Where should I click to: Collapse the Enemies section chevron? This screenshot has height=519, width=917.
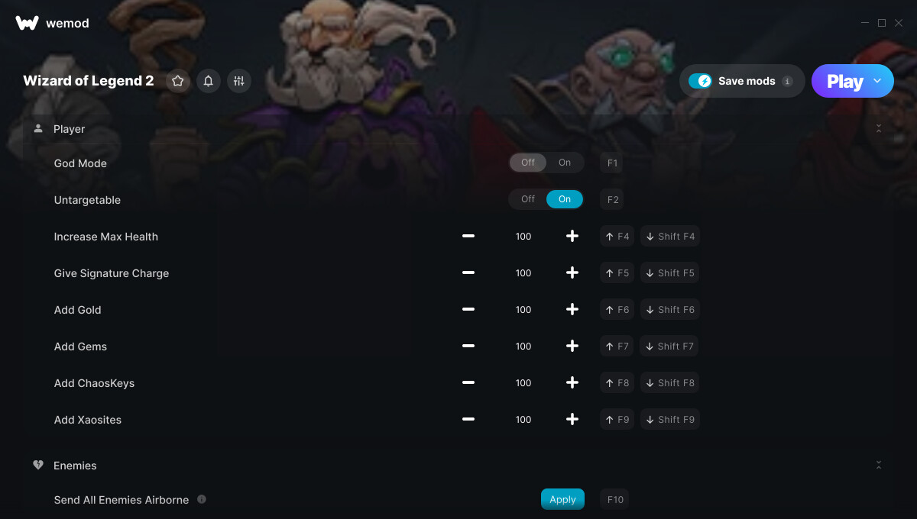coord(879,465)
